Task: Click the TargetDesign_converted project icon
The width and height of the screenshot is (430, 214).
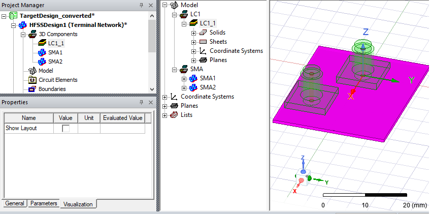Action: pyautogui.click(x=13, y=16)
